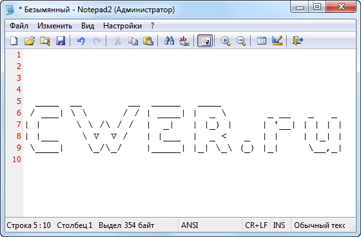Open the Настройки menu
361x237 pixels.
pyautogui.click(x=122, y=26)
